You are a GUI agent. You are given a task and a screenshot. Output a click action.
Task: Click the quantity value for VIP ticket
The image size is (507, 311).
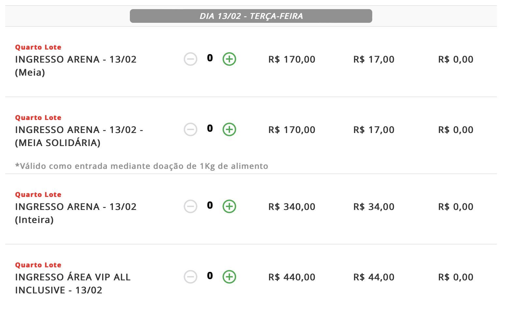(x=210, y=276)
